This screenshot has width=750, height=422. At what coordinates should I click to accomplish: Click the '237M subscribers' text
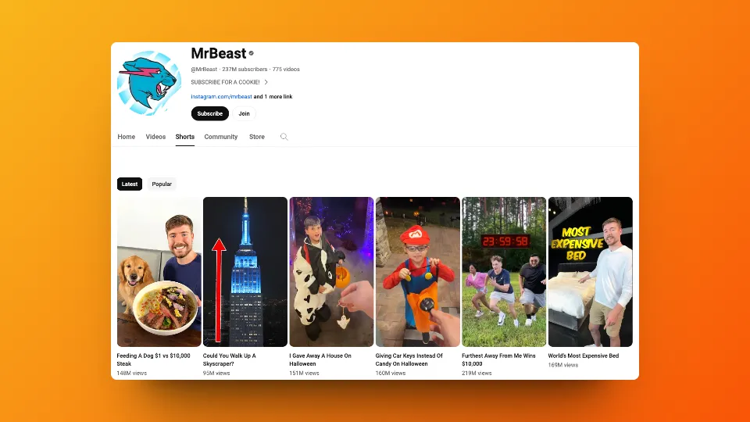(245, 70)
